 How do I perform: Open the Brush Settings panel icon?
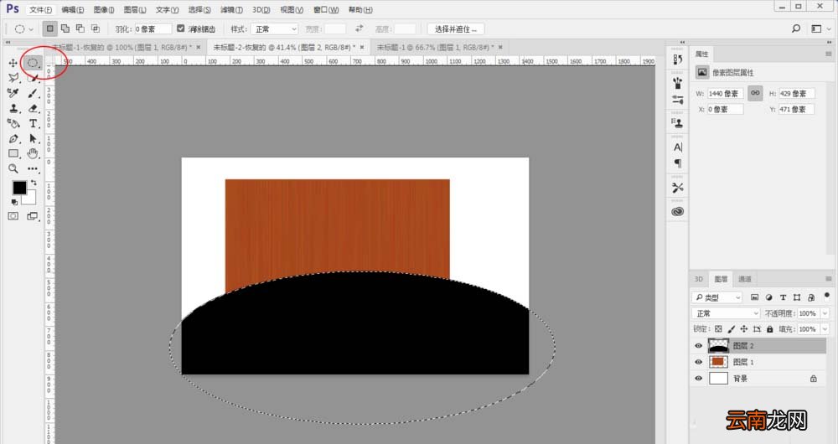click(x=678, y=100)
